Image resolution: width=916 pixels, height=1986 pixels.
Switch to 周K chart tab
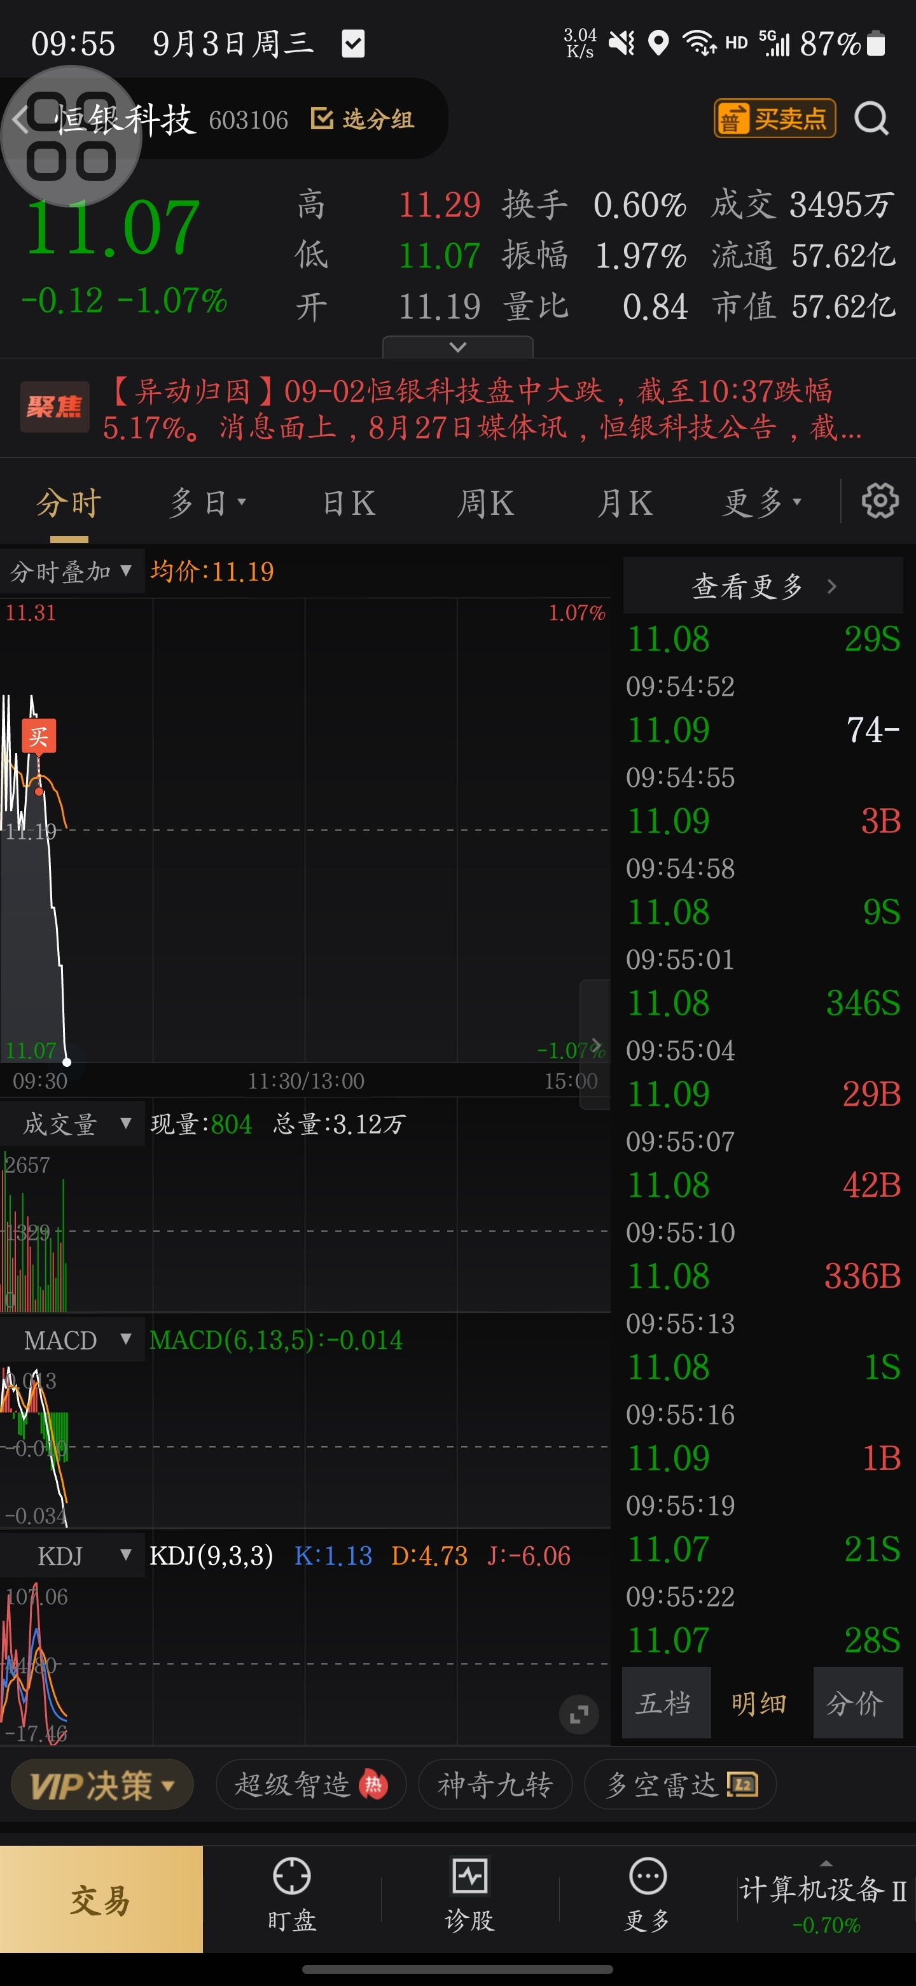pyautogui.click(x=485, y=503)
